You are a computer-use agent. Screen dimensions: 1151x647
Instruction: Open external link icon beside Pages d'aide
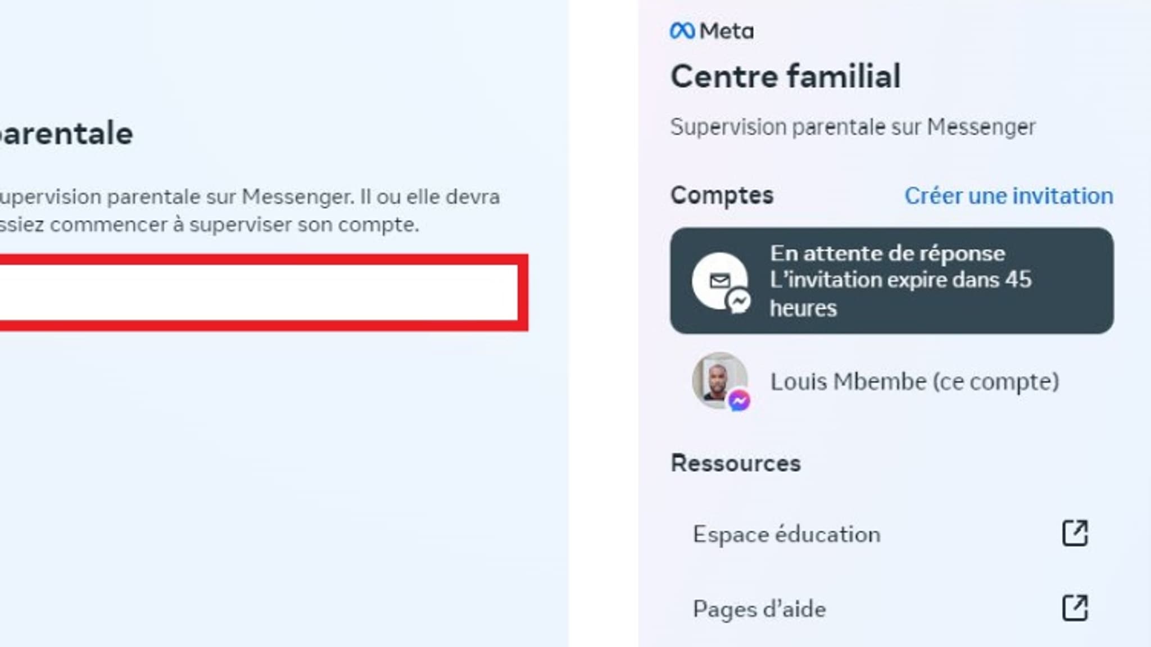click(x=1075, y=608)
